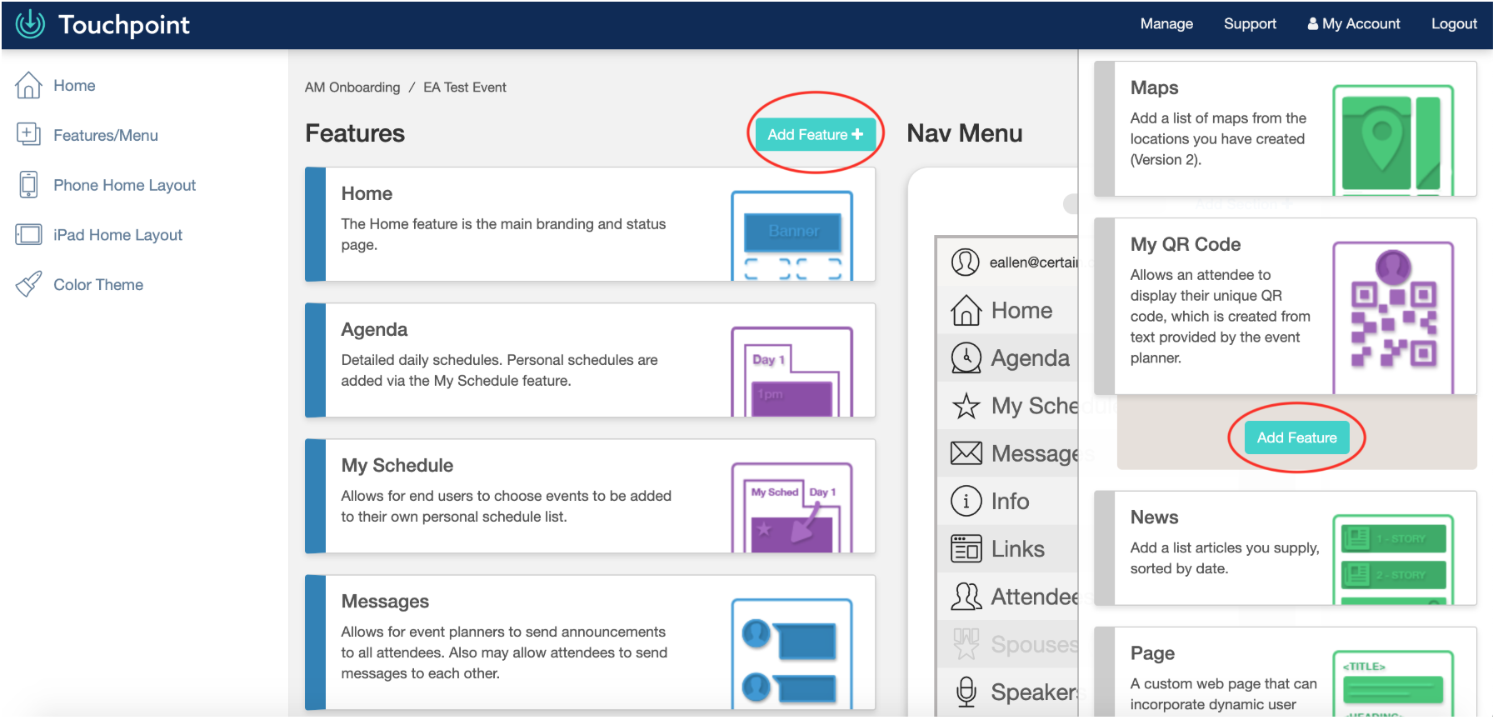Click the Page feature title thumbnail

click(x=1393, y=683)
